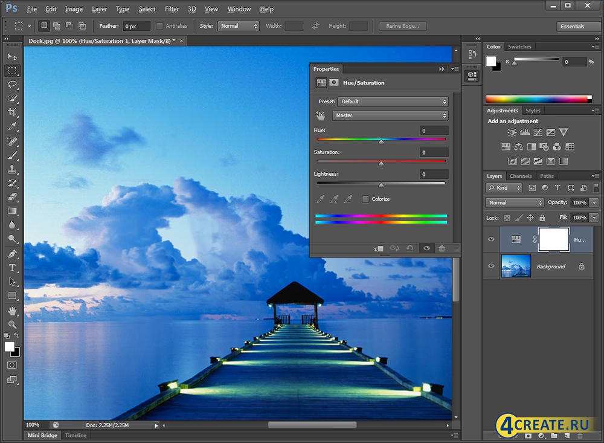Toggle lock position in Layers panel
Image resolution: width=604 pixels, height=443 pixels.
(530, 218)
